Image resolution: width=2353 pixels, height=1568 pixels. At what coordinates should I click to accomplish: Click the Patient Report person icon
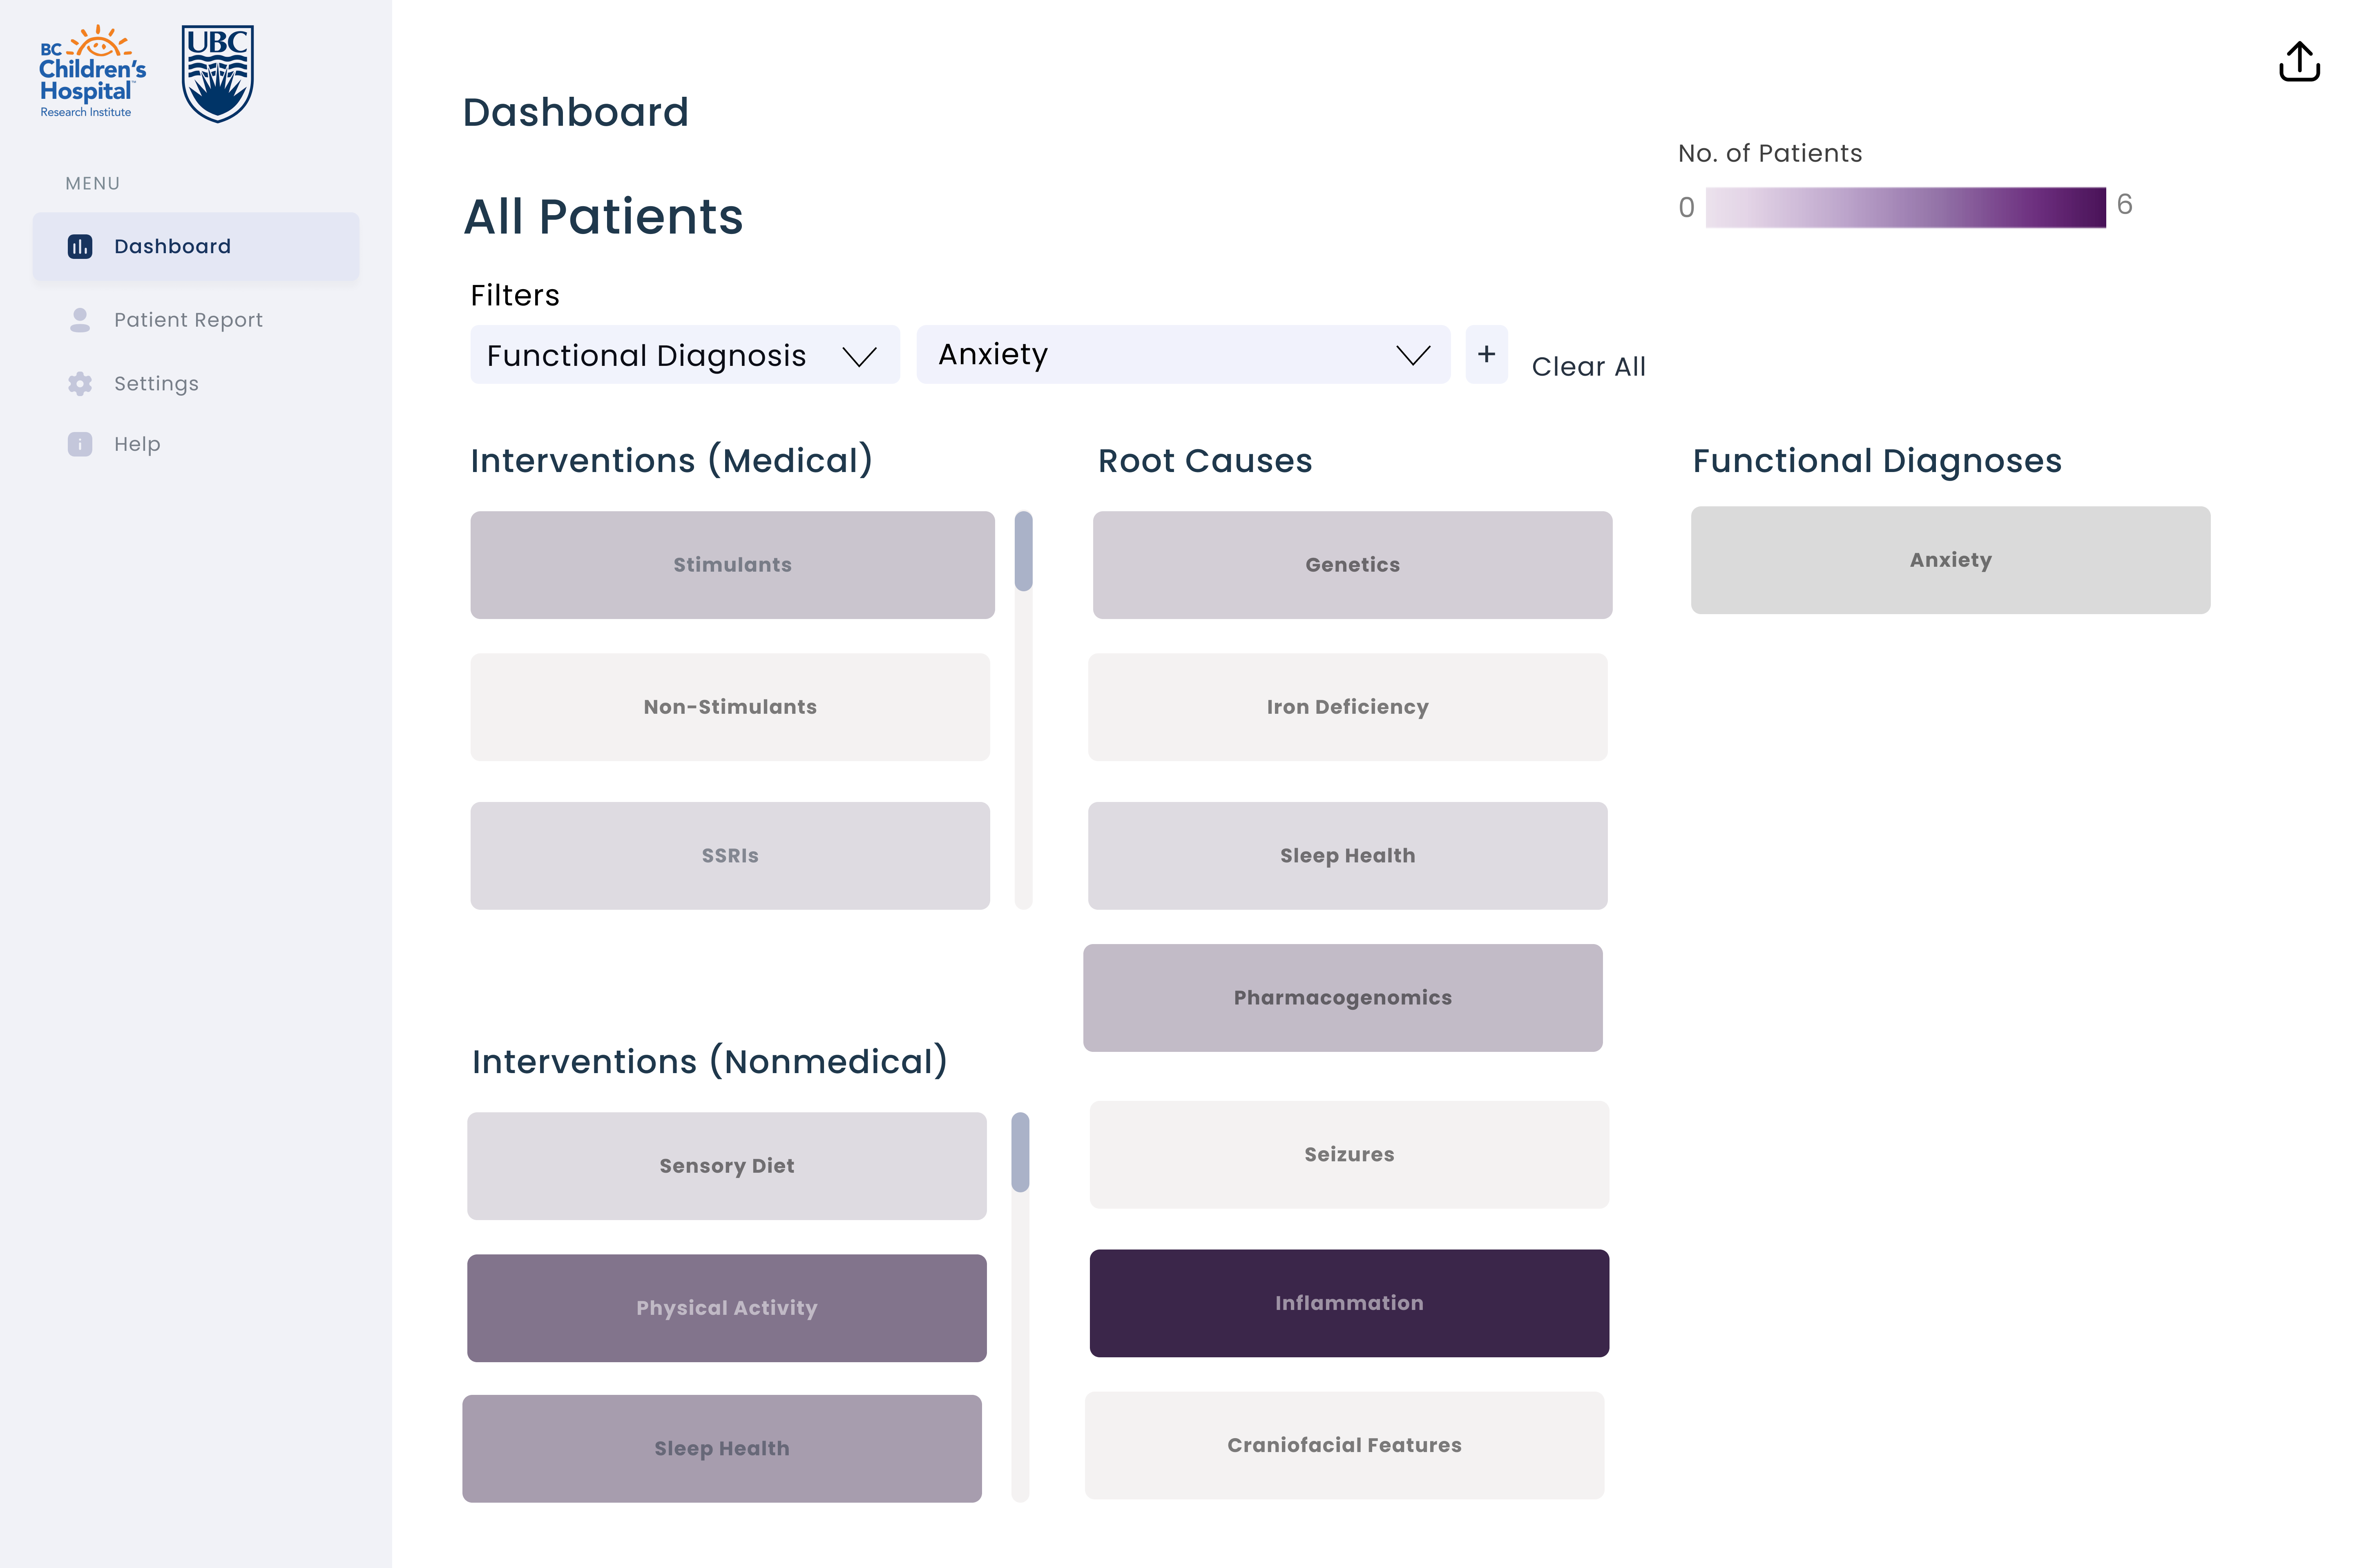click(80, 320)
